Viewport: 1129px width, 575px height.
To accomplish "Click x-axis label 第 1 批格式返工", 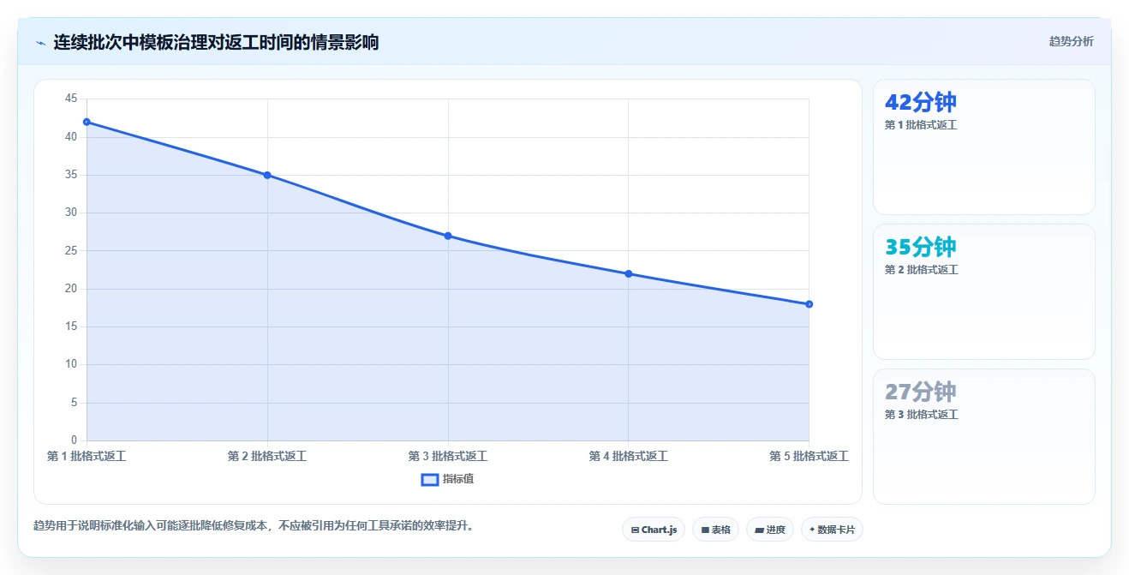I will [87, 457].
